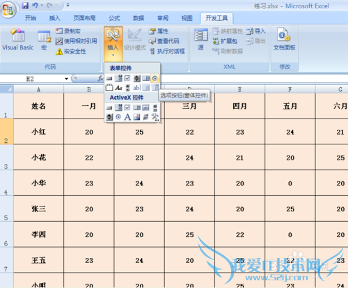Image resolution: width=348 pixels, height=288 pixels.
Task: Insert a form control Combo Box
Action: click(118, 79)
